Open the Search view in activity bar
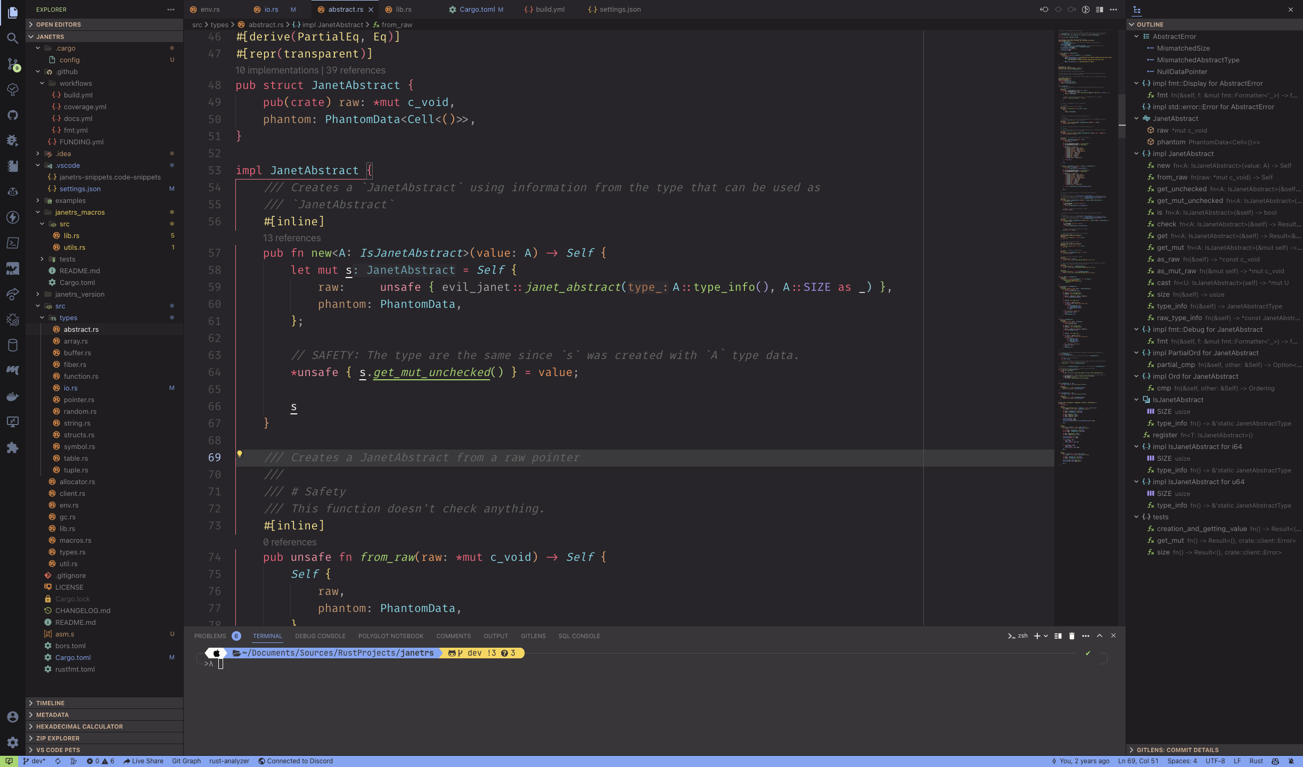Viewport: 1303px width, 767px height. click(x=13, y=38)
